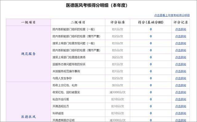Click the score 0 for 院内各职能部门组织的检查（一般）
This screenshot has width=197, height=122.
click(x=151, y=29)
